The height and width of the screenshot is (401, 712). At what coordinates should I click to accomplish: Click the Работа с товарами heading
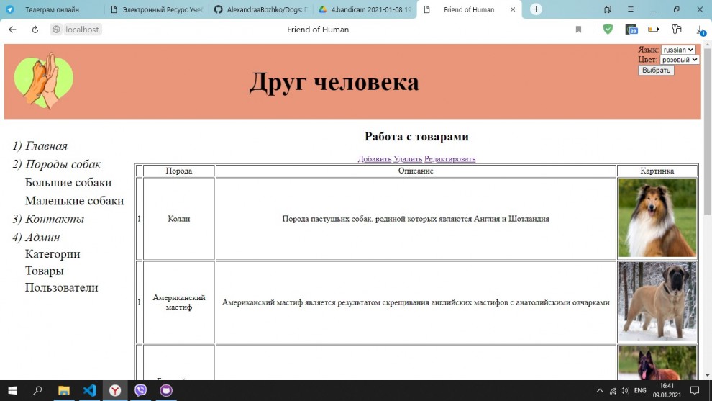click(416, 136)
